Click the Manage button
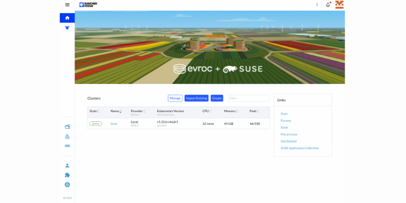 (175, 98)
